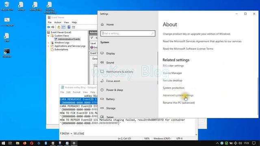Open BitLocker settings link
This screenshot has width=260, height=146.
pyautogui.click(x=173, y=66)
